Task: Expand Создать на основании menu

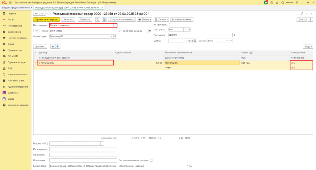Action: (x=122, y=19)
